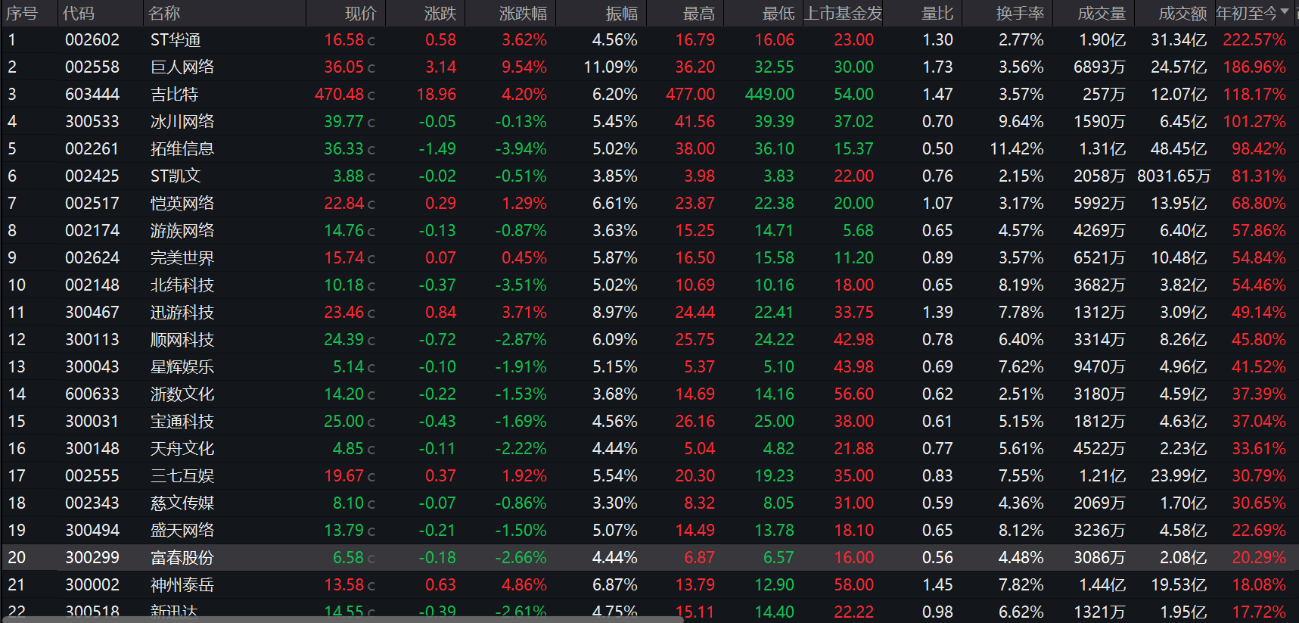Choose the 冰川网络 stock name
This screenshot has height=623, width=1299.
182,121
